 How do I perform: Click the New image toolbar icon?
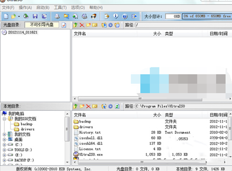[x=6, y=16]
